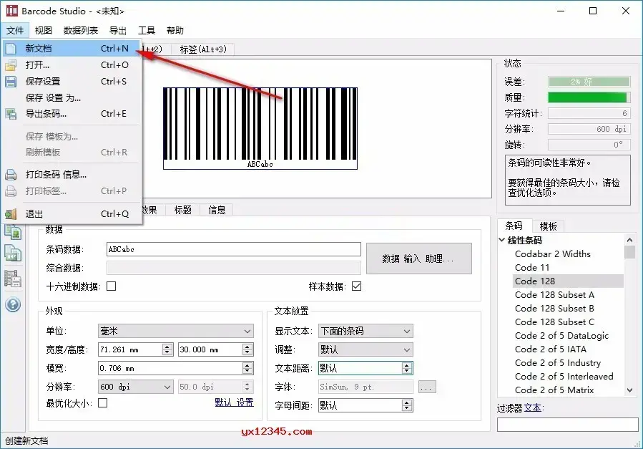Choose 打开... from the file menu
This screenshot has width=643, height=449.
point(72,65)
